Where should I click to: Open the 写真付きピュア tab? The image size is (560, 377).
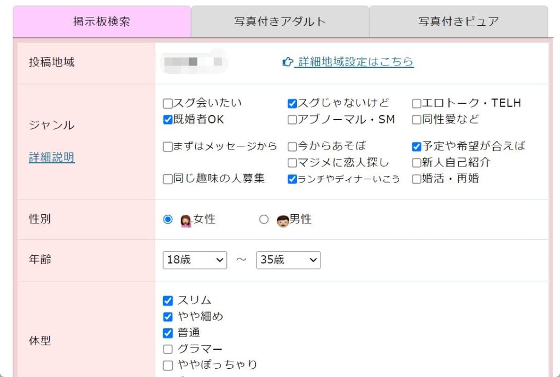[x=459, y=21]
